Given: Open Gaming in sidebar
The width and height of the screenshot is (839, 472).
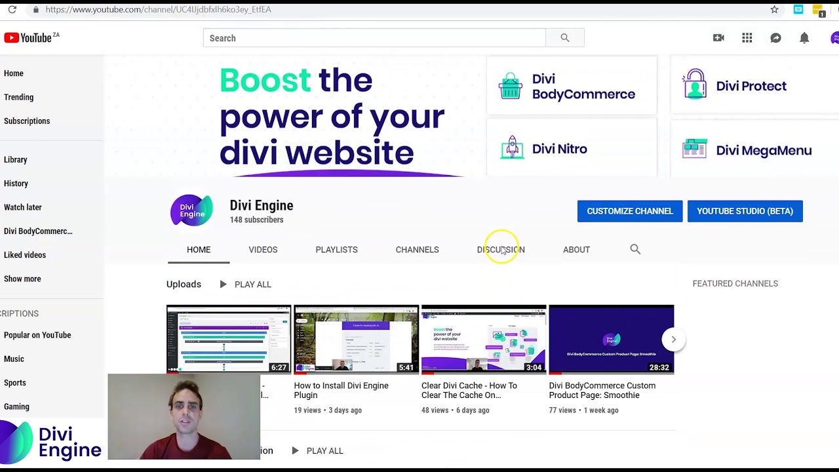Looking at the screenshot, I should click(16, 406).
